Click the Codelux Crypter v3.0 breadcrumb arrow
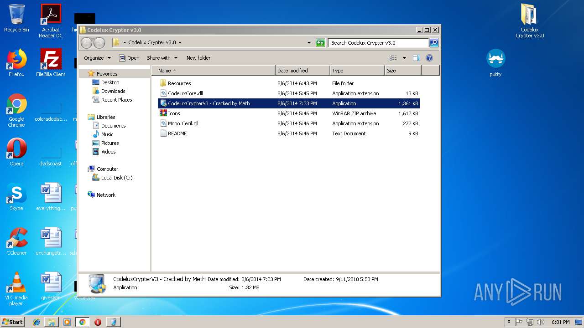Screen dimensions: 584x328 click(x=180, y=43)
